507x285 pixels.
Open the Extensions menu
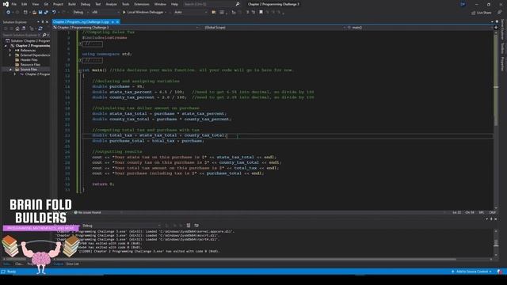142,4
